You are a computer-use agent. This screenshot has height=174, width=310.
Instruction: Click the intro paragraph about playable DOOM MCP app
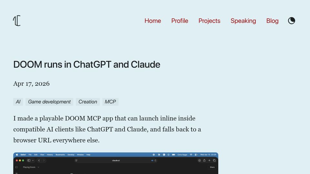coord(107,129)
